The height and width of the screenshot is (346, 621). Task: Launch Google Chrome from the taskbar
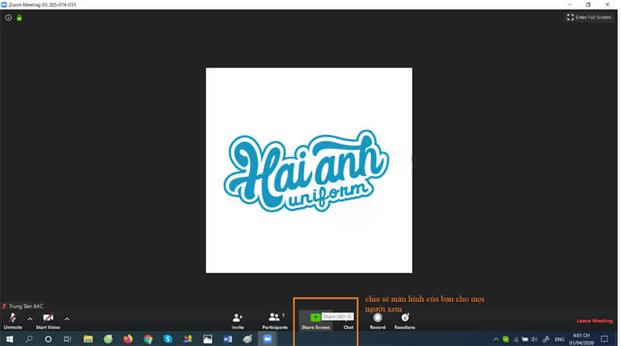148,339
